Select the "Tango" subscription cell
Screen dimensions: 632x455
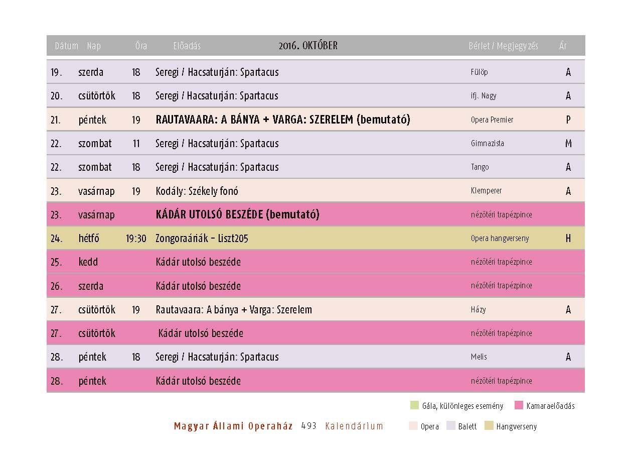coord(480,167)
